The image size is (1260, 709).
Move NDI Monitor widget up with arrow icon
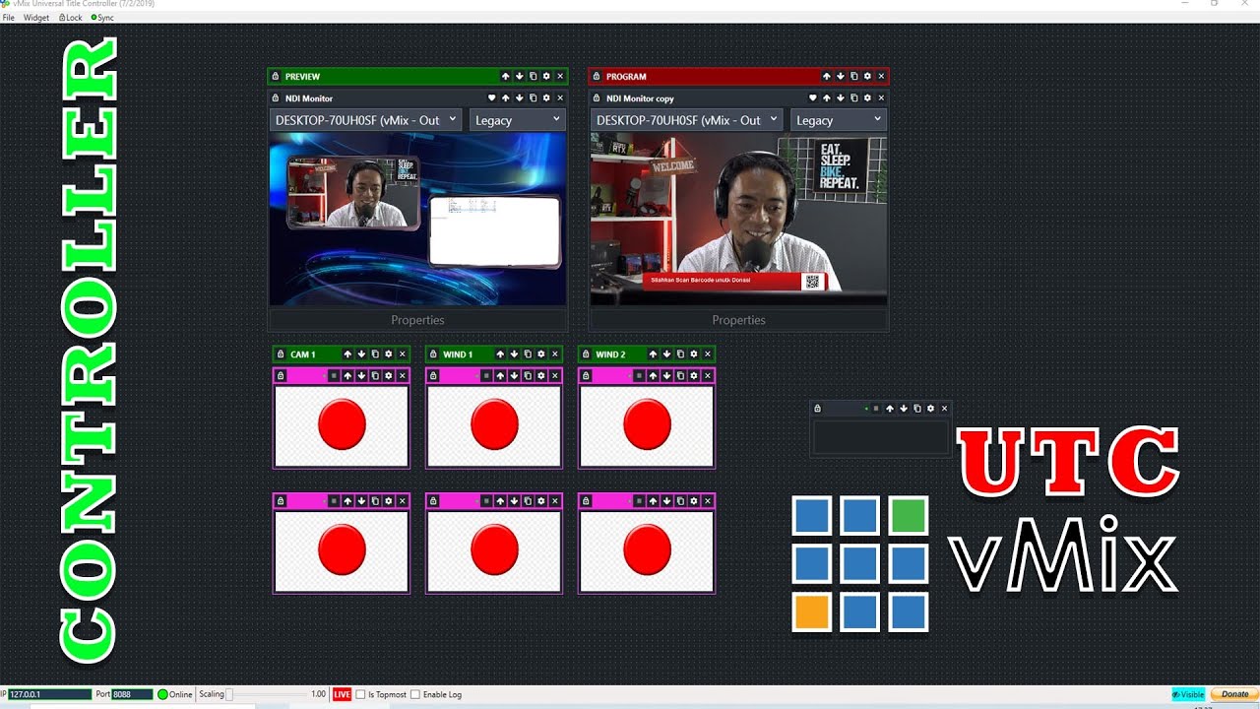pyautogui.click(x=506, y=97)
